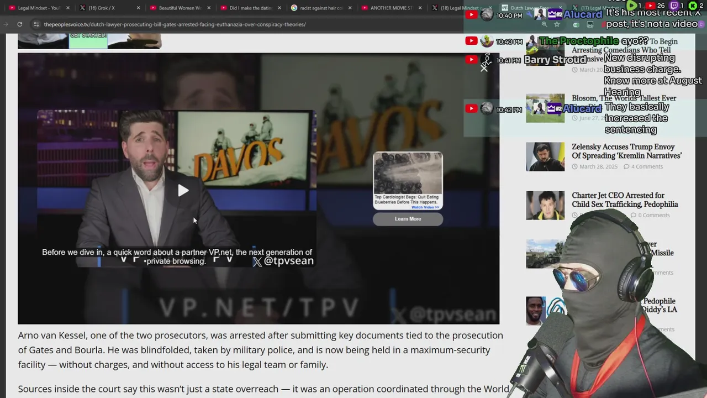Click the military vehicle article thumbnail
The height and width of the screenshot is (398, 707).
click(x=545, y=254)
